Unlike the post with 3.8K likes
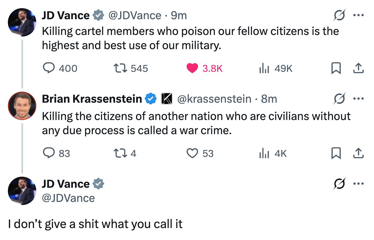 point(192,68)
